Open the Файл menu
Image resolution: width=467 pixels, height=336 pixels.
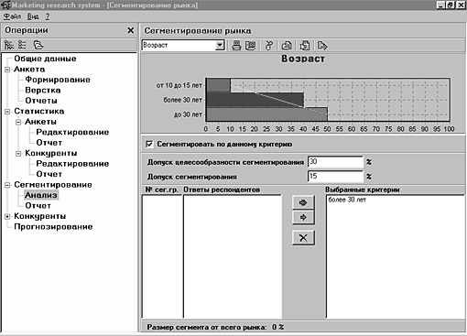(12, 16)
